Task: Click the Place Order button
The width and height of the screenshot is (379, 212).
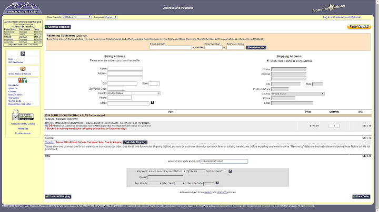Action: tap(361, 197)
